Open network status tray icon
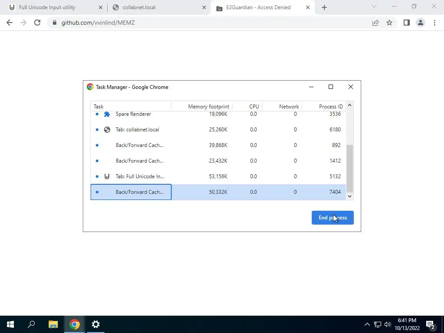The height and width of the screenshot is (333, 444). tap(378, 324)
